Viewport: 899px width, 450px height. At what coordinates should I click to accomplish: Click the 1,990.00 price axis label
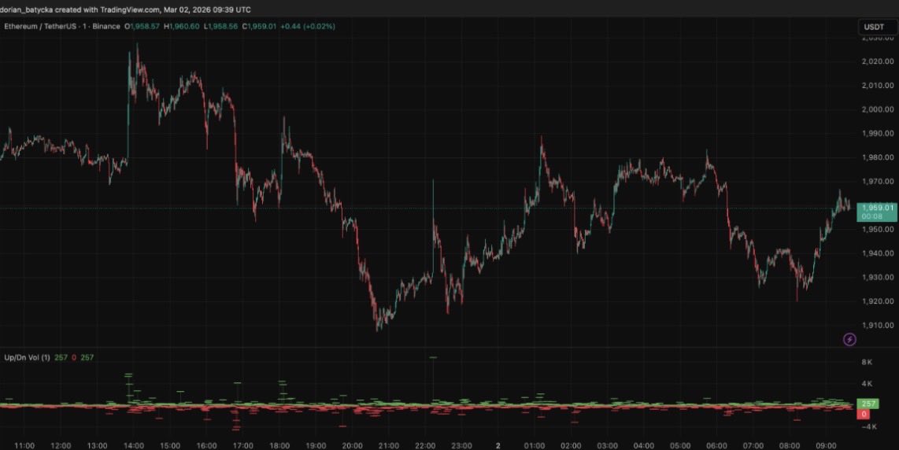(879, 134)
